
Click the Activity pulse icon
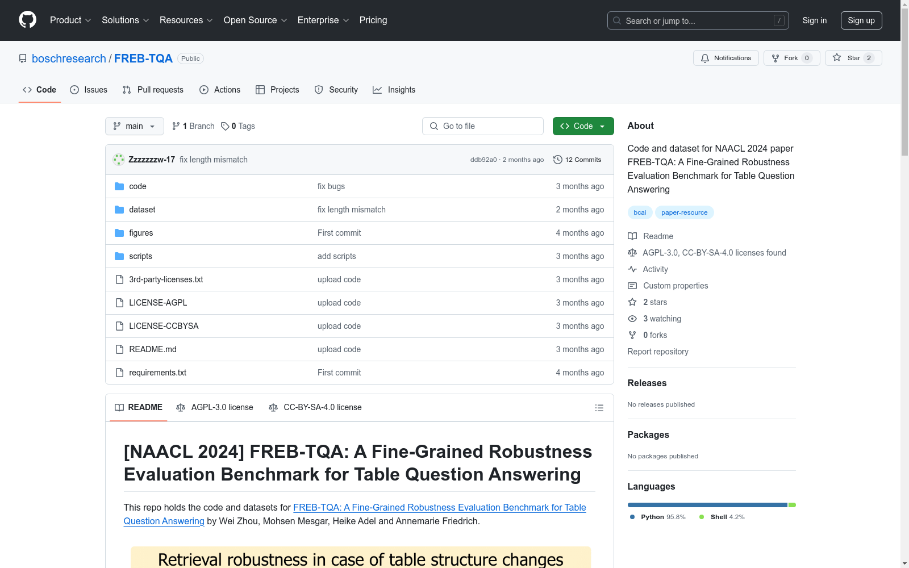tap(632, 269)
